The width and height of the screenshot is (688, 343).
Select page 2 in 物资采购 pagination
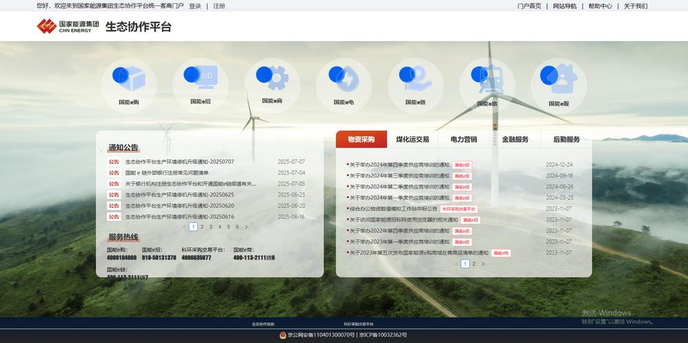pos(474,263)
